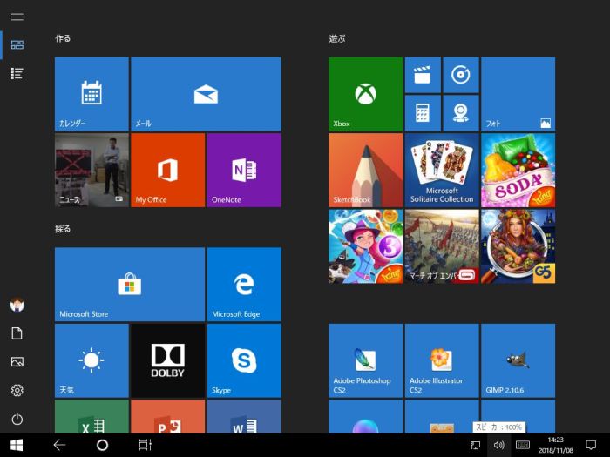
Task: Open the news photo live tile
Action: coord(91,170)
